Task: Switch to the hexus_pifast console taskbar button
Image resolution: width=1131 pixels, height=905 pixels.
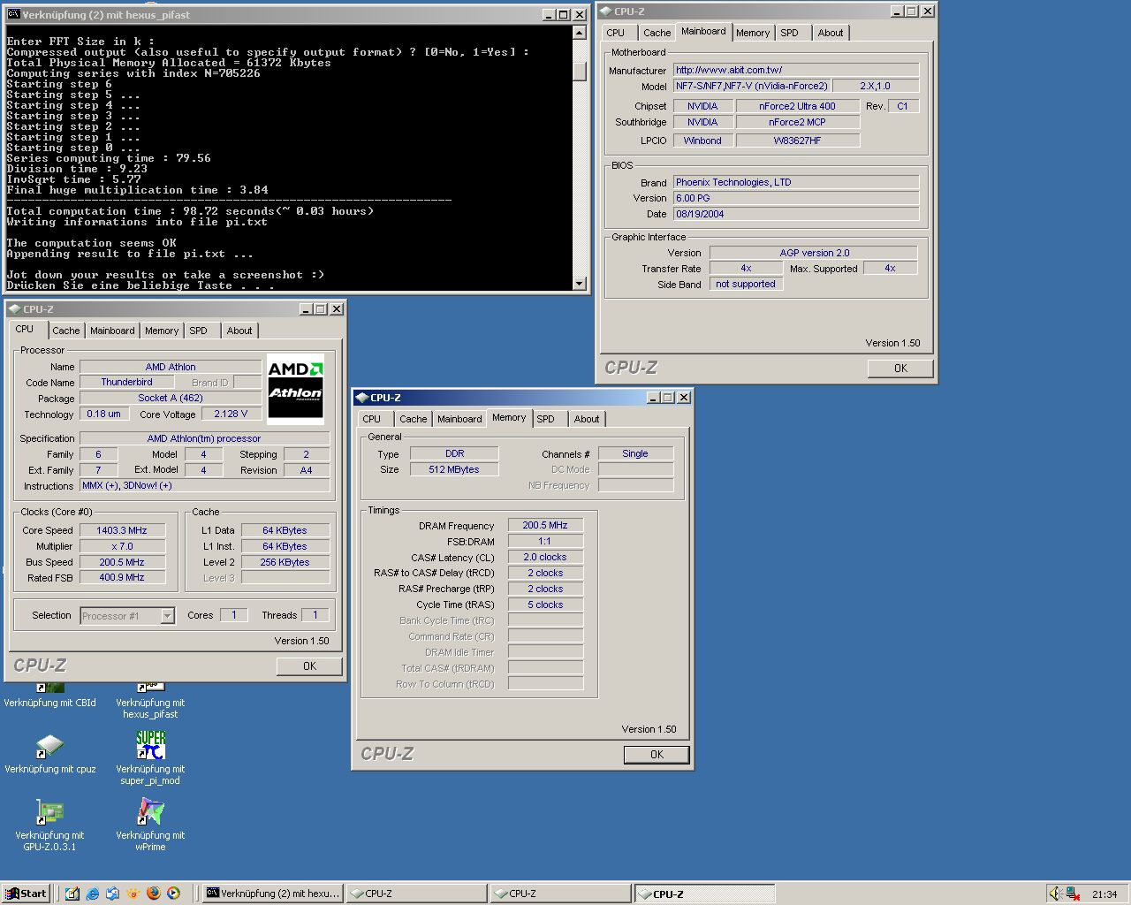Action: [273, 894]
